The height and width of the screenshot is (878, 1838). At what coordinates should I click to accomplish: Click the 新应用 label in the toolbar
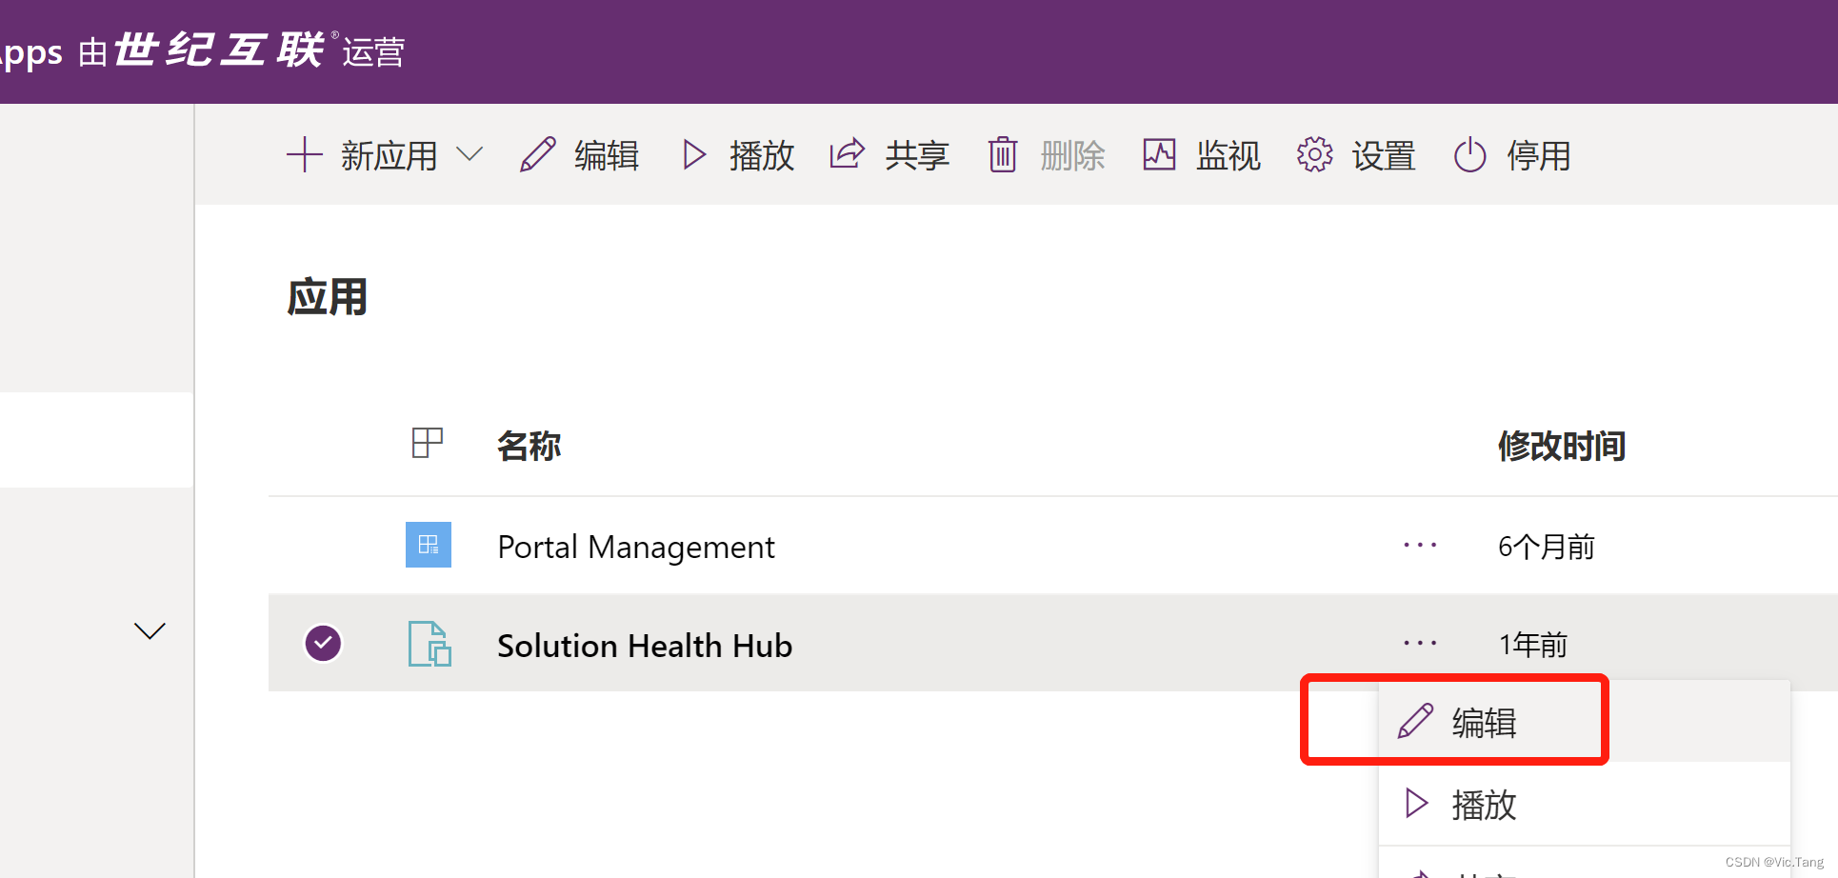pyautogui.click(x=390, y=155)
